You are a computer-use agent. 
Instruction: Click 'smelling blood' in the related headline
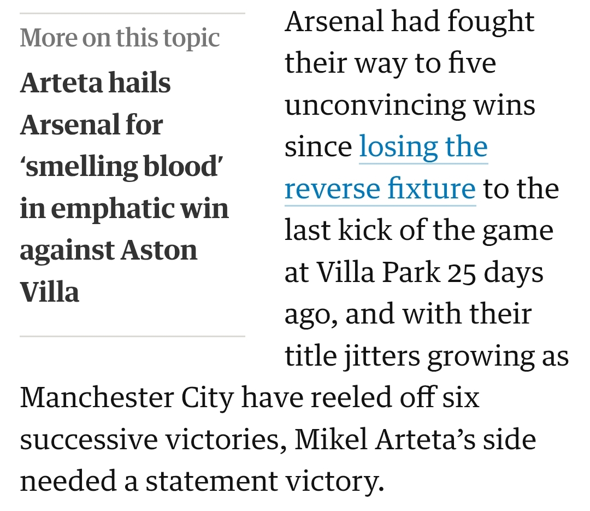[x=122, y=167]
